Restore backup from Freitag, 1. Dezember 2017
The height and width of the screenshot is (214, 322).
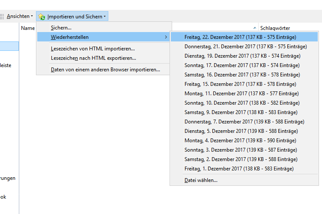tap(239, 169)
